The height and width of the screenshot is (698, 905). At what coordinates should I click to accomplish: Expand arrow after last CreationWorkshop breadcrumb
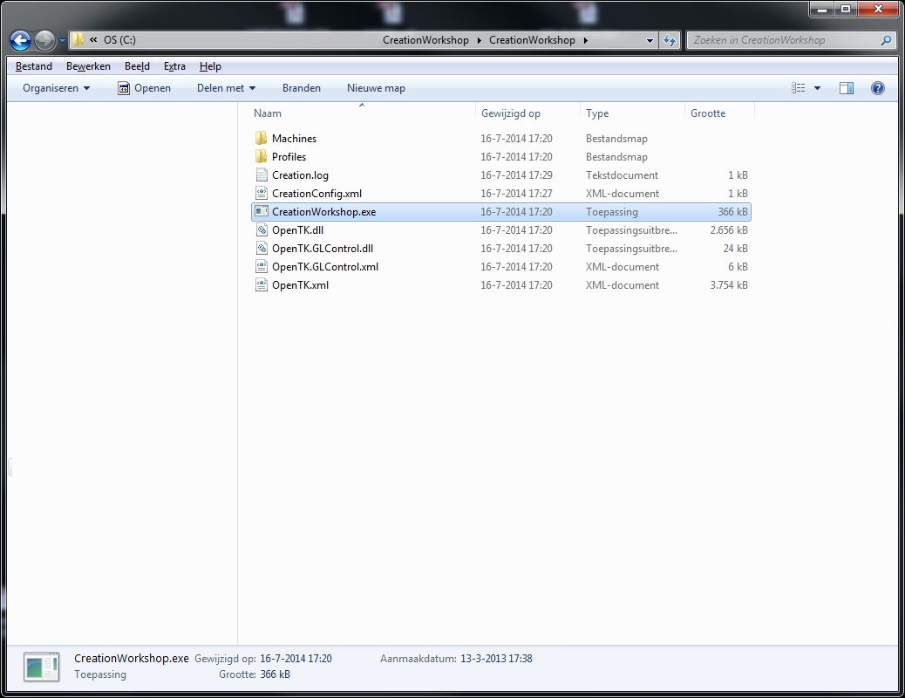pyautogui.click(x=585, y=40)
